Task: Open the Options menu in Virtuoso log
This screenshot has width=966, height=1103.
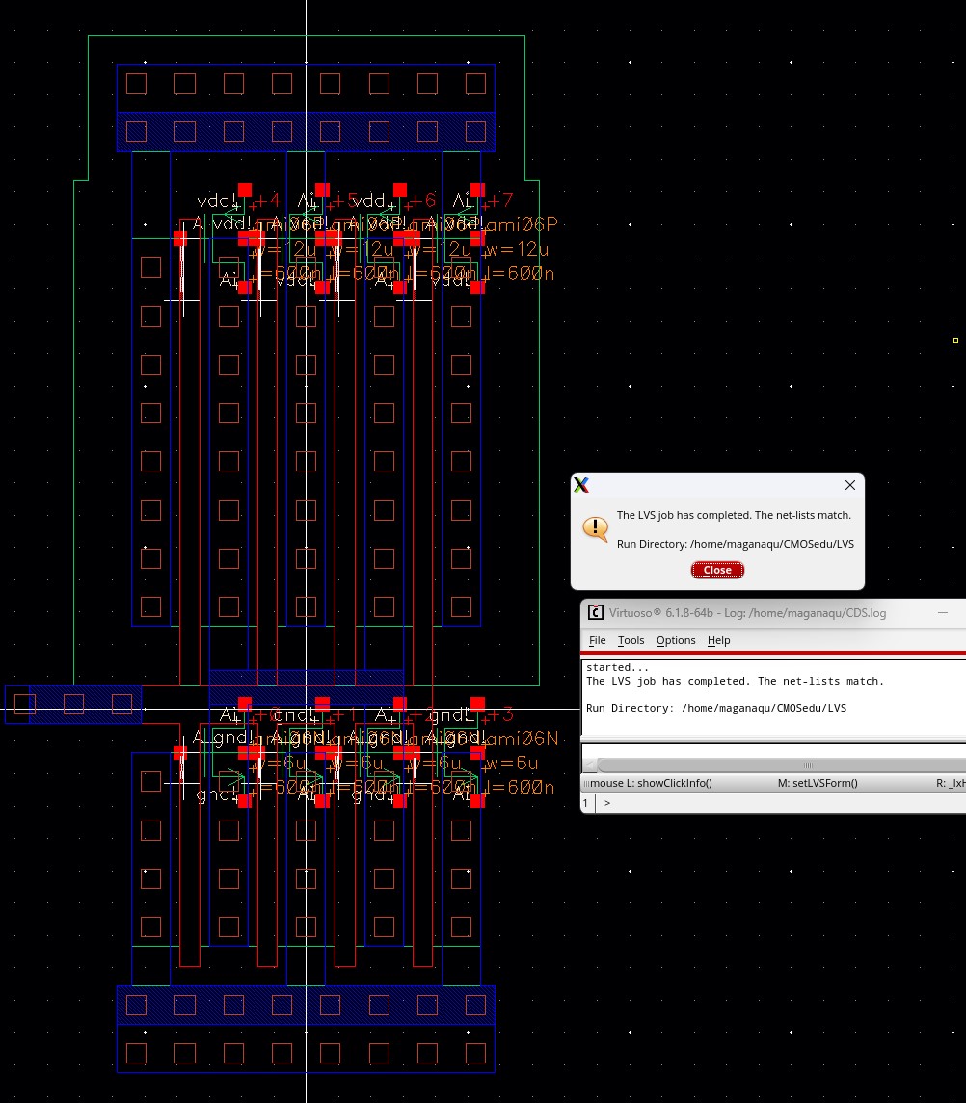Action: [x=676, y=640]
